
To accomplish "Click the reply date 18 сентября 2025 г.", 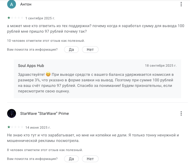I will click(161, 66).
